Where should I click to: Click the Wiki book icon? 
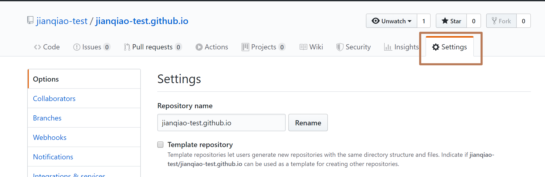[303, 47]
